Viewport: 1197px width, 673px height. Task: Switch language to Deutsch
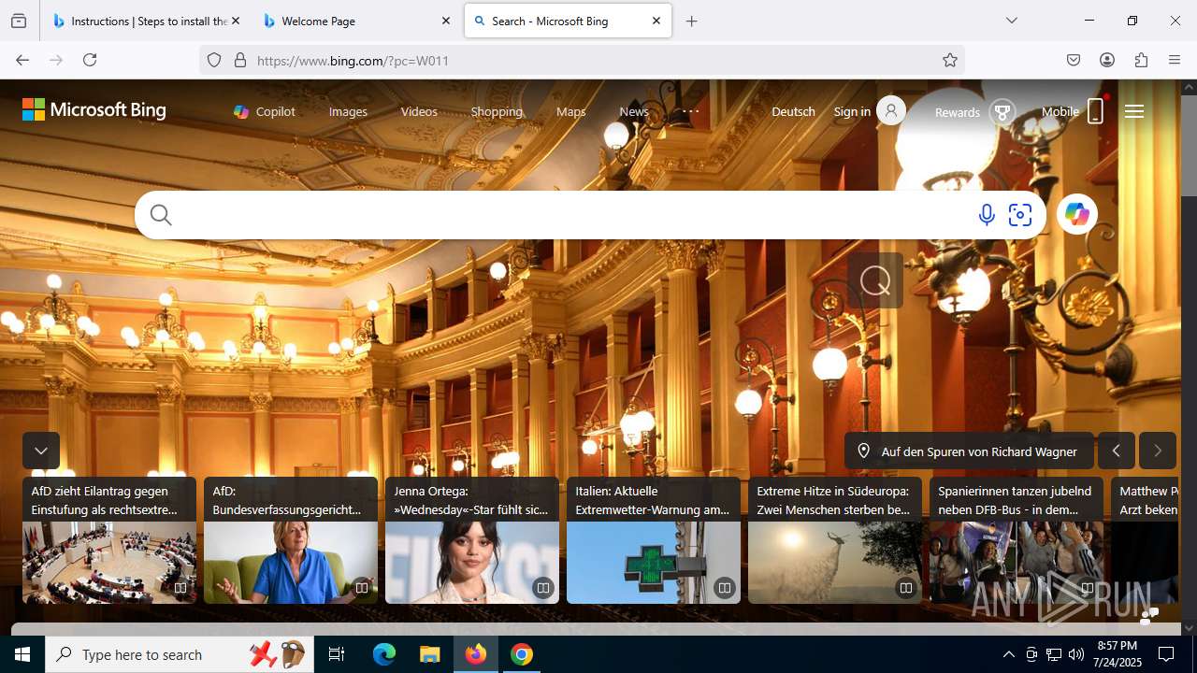point(793,111)
